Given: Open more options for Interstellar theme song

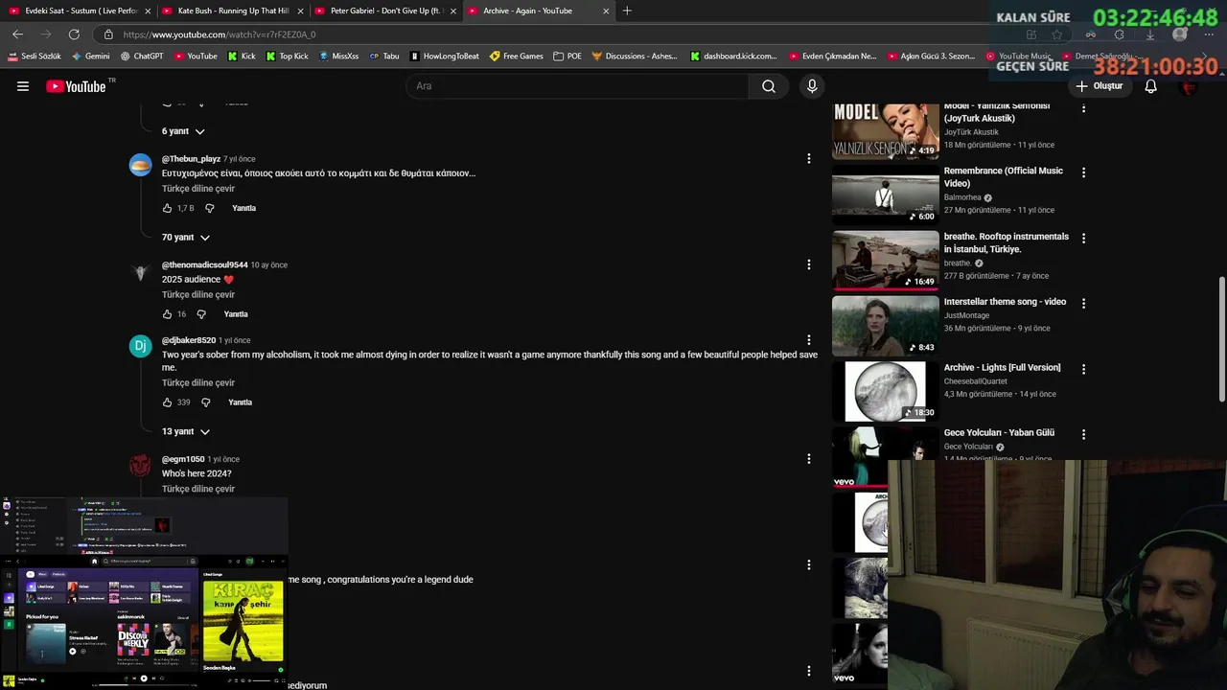Looking at the screenshot, I should click(1083, 303).
